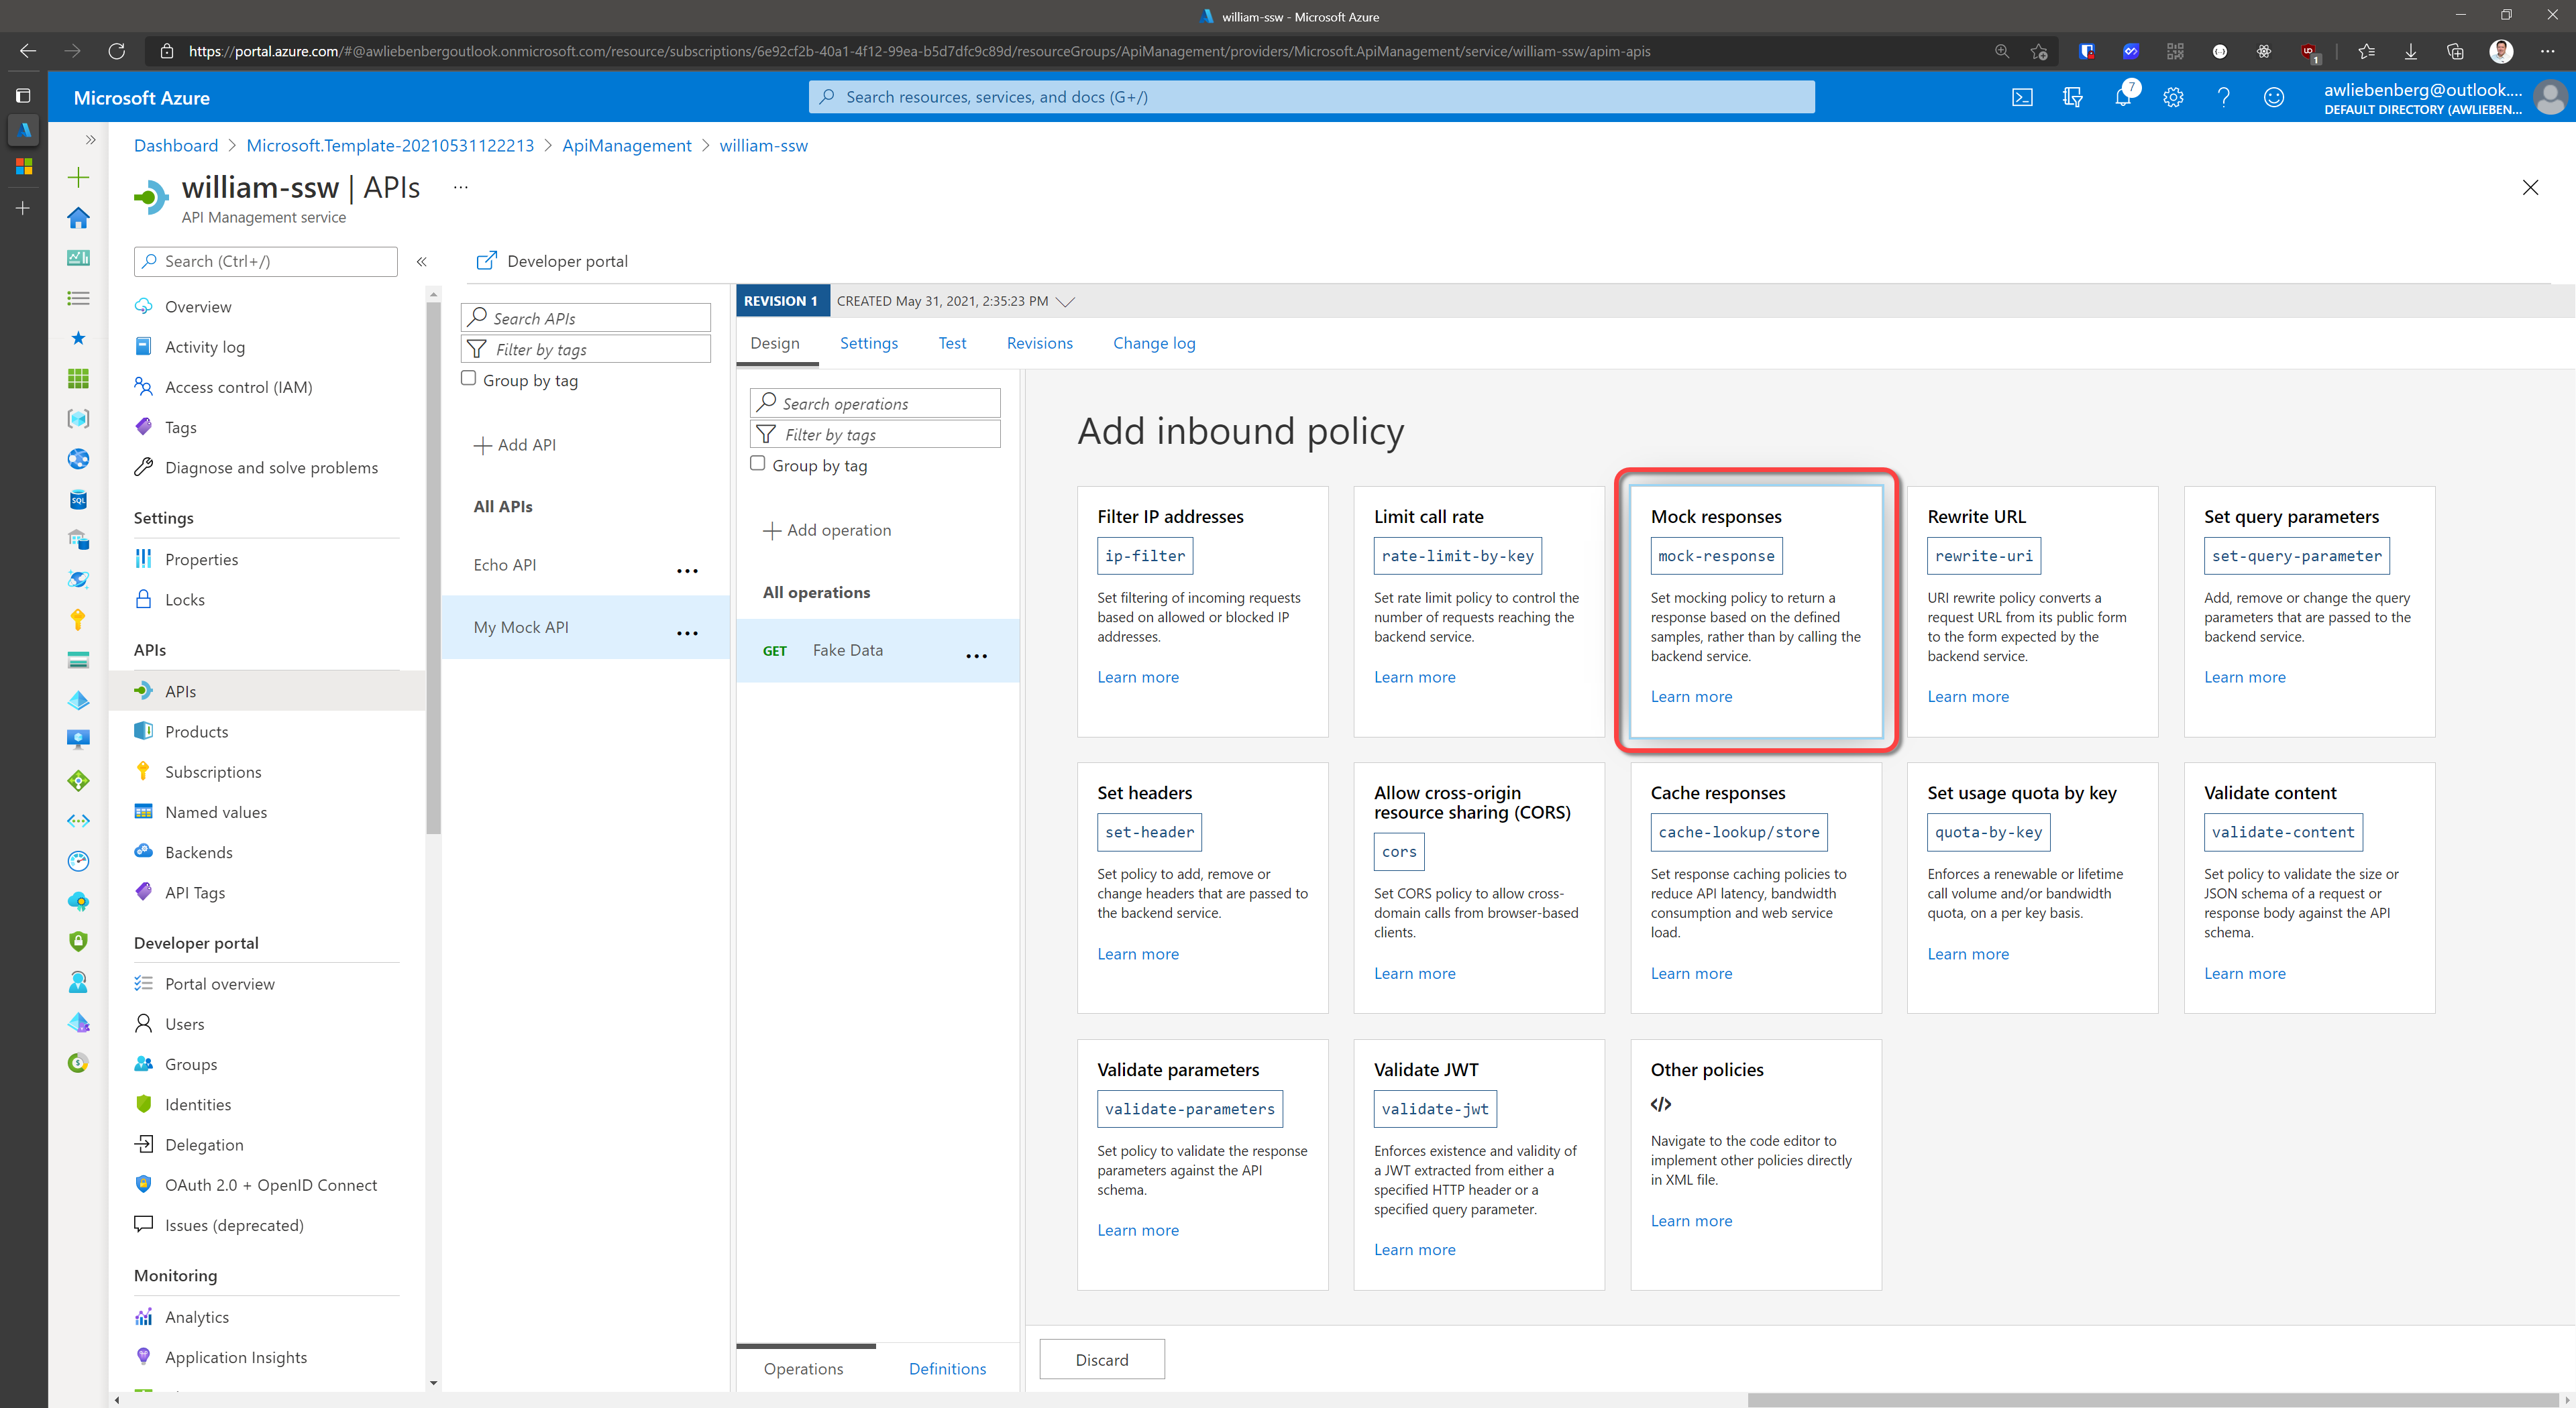
Task: Open Azure Cloud Shell icon
Action: tap(2022, 97)
